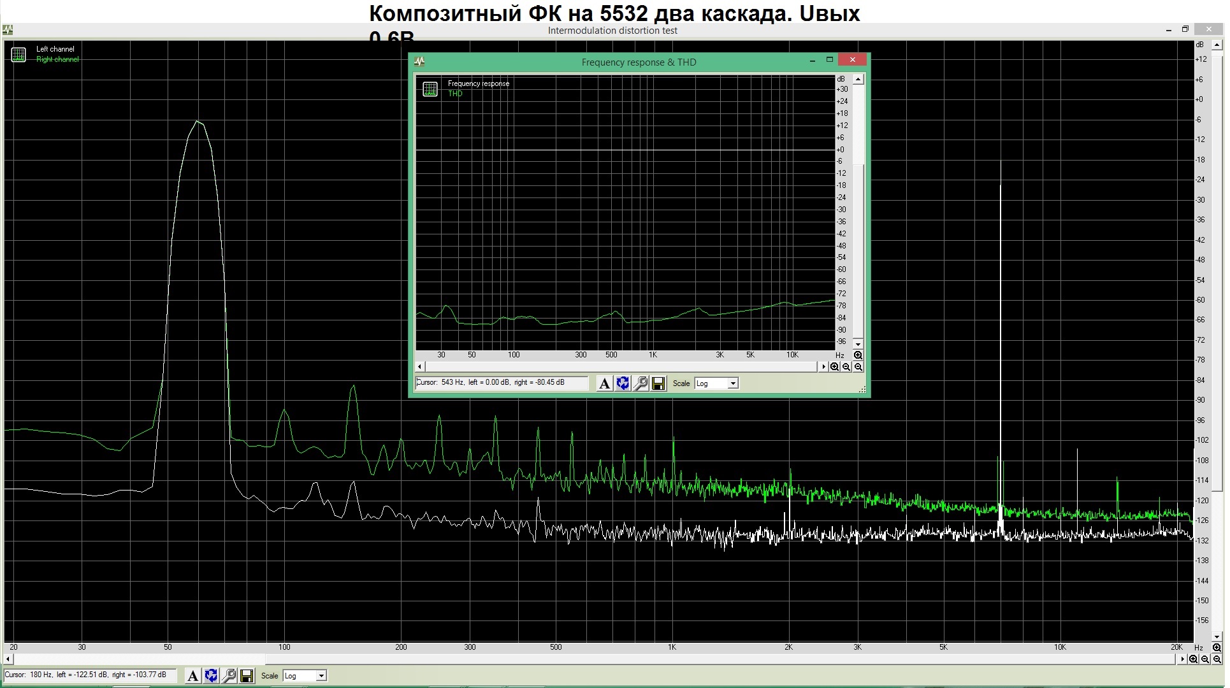Screen dimensions: 1230x688
Task: Toggle the refresh arrows icon in Frequency response window
Action: click(623, 383)
